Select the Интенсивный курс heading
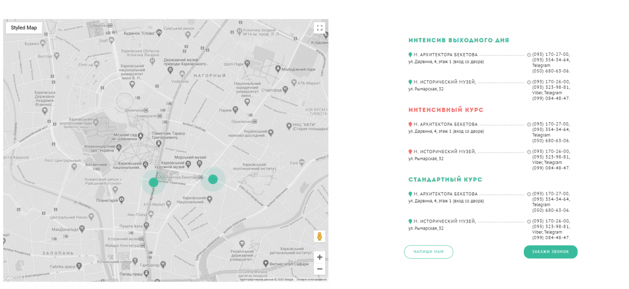 pyautogui.click(x=446, y=110)
